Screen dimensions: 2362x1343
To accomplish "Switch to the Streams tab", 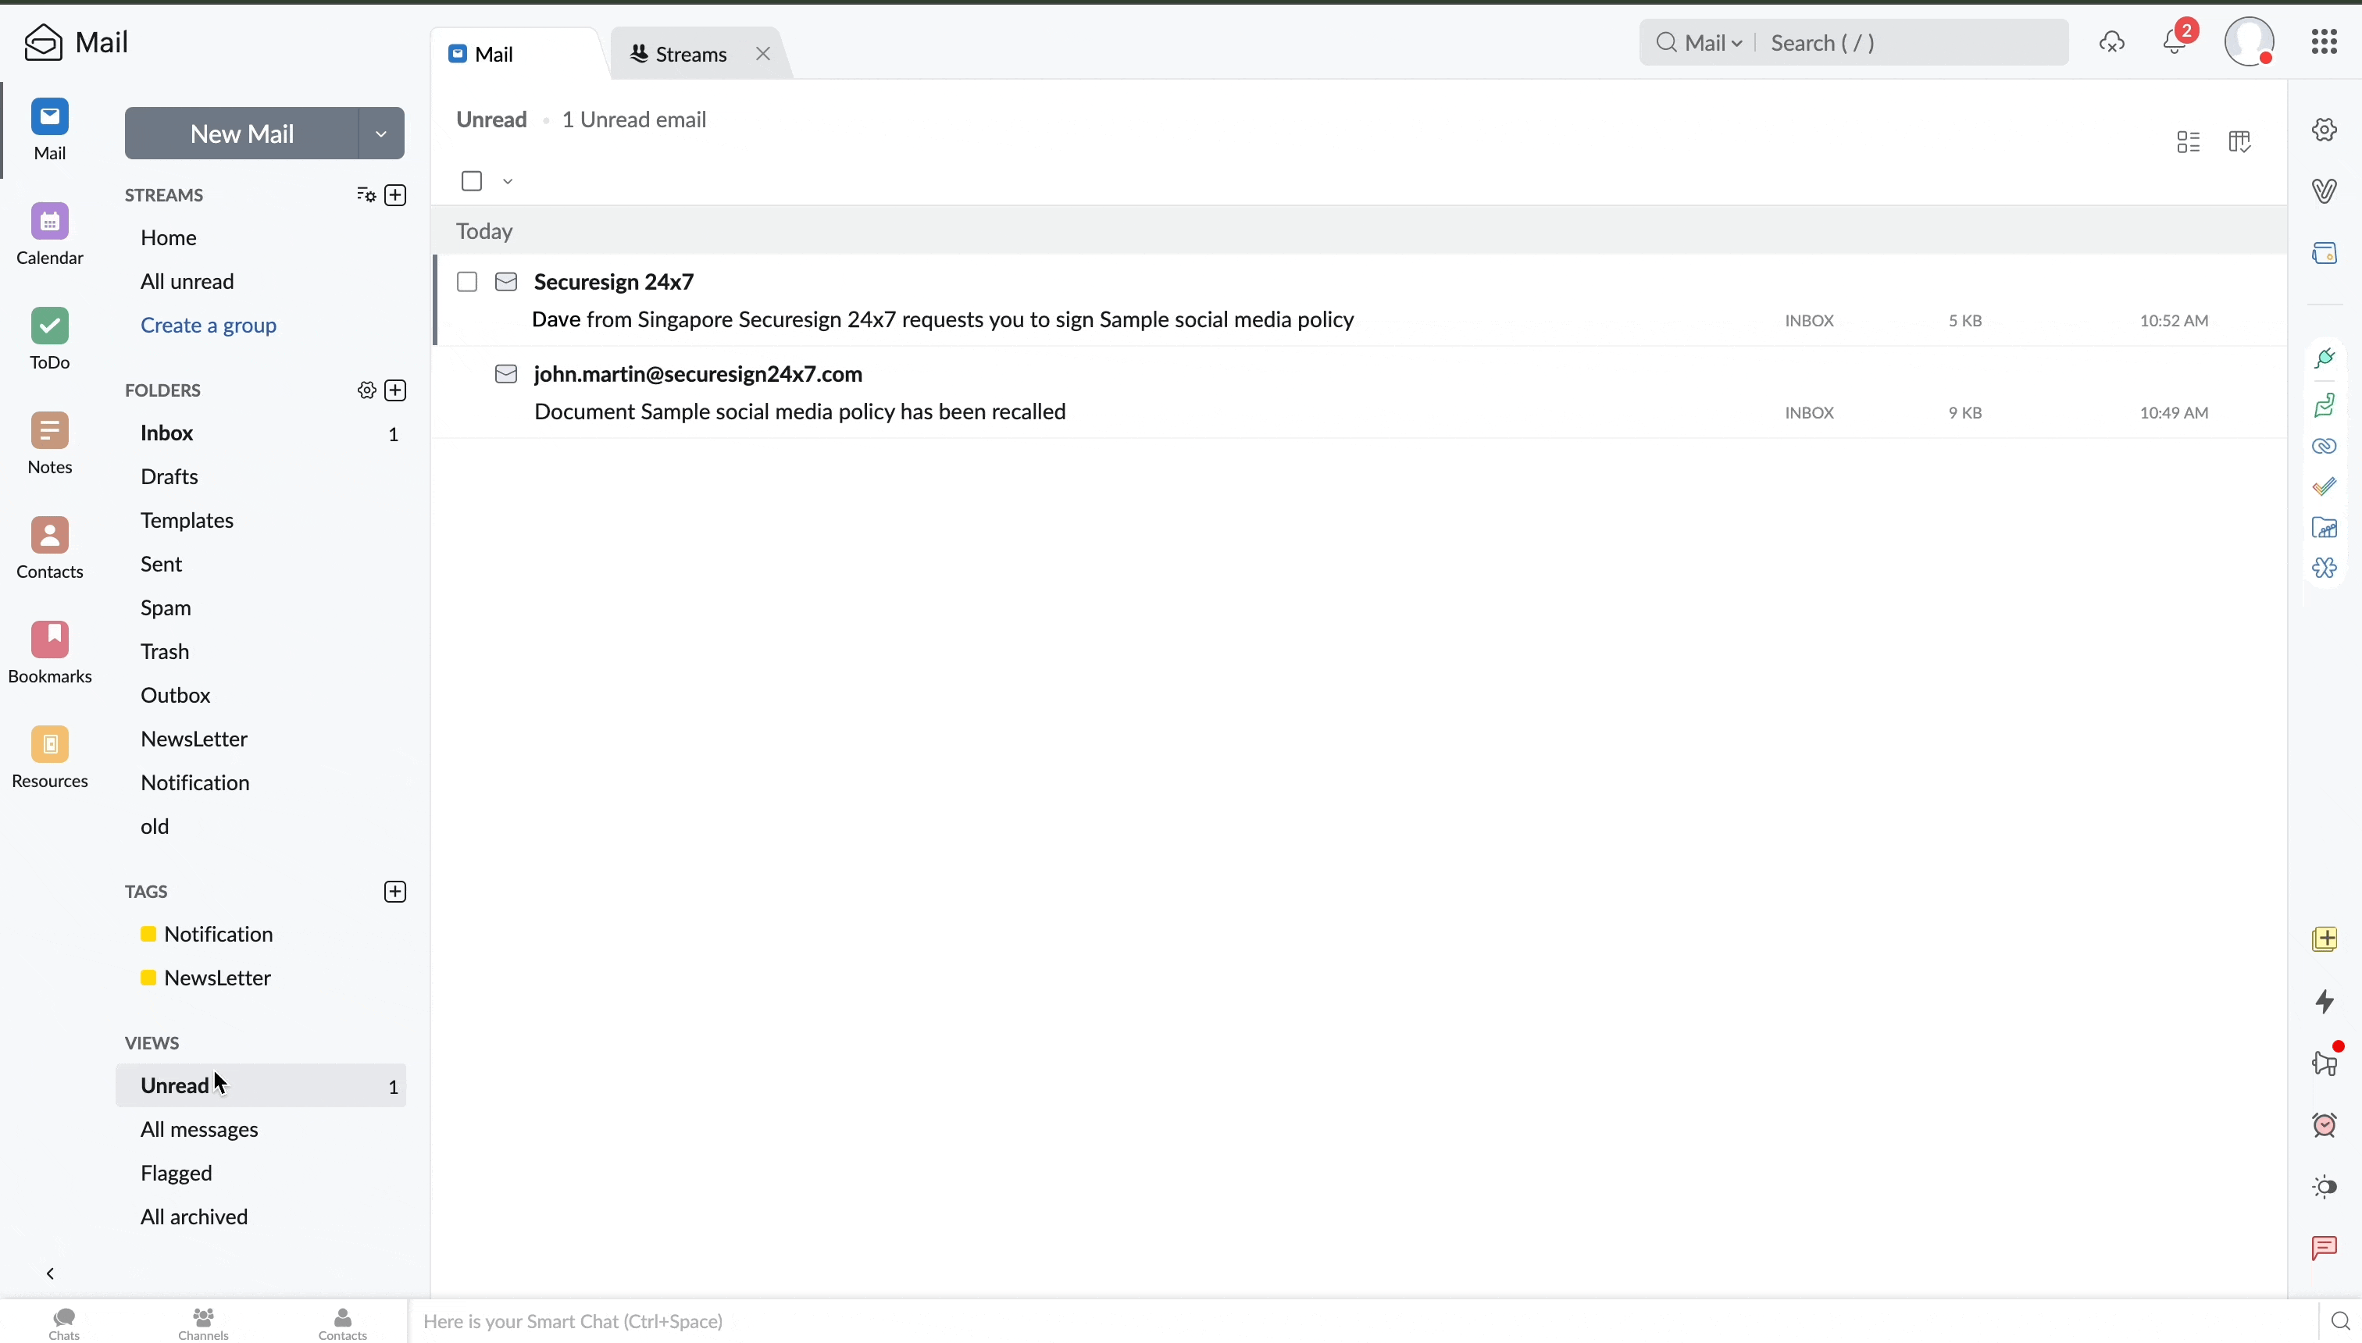I will [690, 55].
